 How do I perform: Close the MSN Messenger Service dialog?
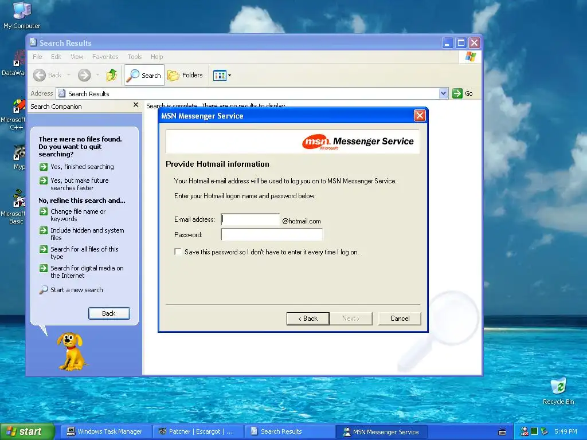tap(419, 116)
